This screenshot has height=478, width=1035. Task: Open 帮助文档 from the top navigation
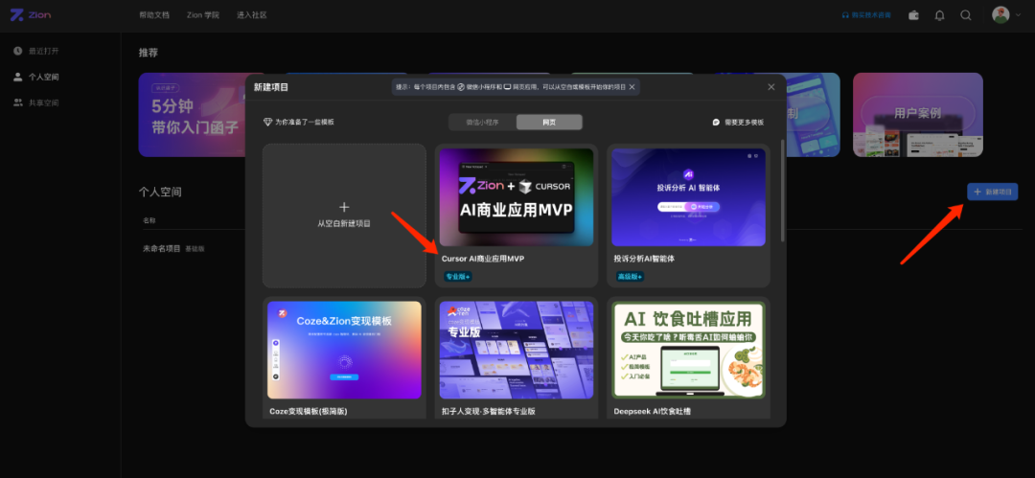tap(153, 15)
